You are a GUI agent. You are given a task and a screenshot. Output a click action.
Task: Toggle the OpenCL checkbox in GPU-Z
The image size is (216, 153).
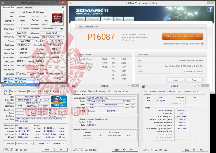[x=18, y=74]
